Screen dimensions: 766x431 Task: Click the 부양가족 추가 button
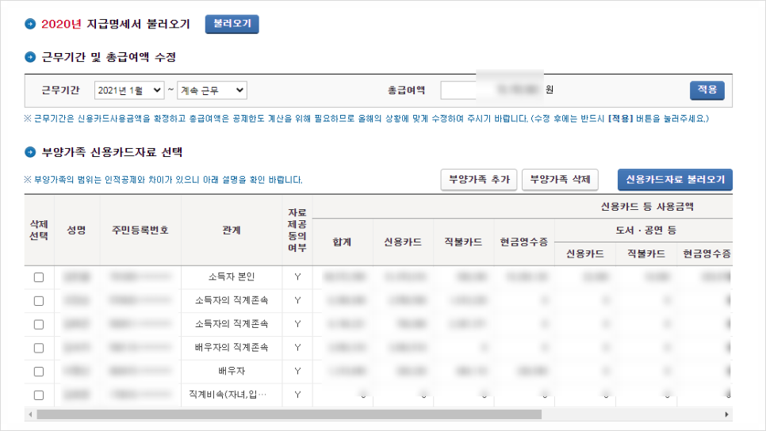(479, 180)
